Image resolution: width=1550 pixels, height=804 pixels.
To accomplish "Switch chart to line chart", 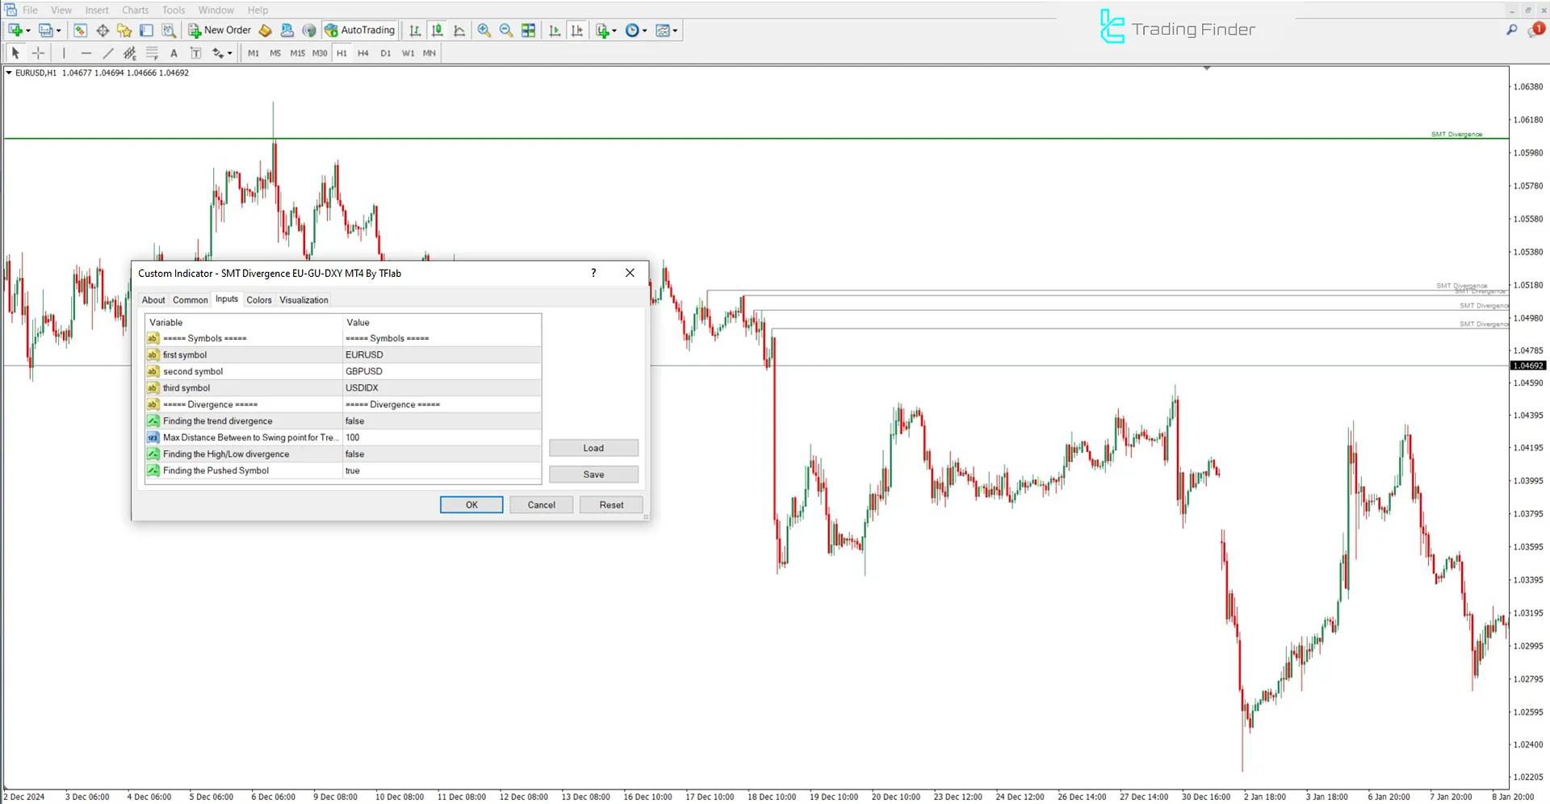I will [459, 31].
